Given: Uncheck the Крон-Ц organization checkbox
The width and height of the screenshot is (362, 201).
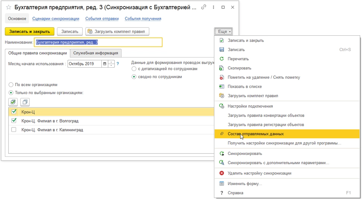Looking at the screenshot, I should [x=14, y=112].
